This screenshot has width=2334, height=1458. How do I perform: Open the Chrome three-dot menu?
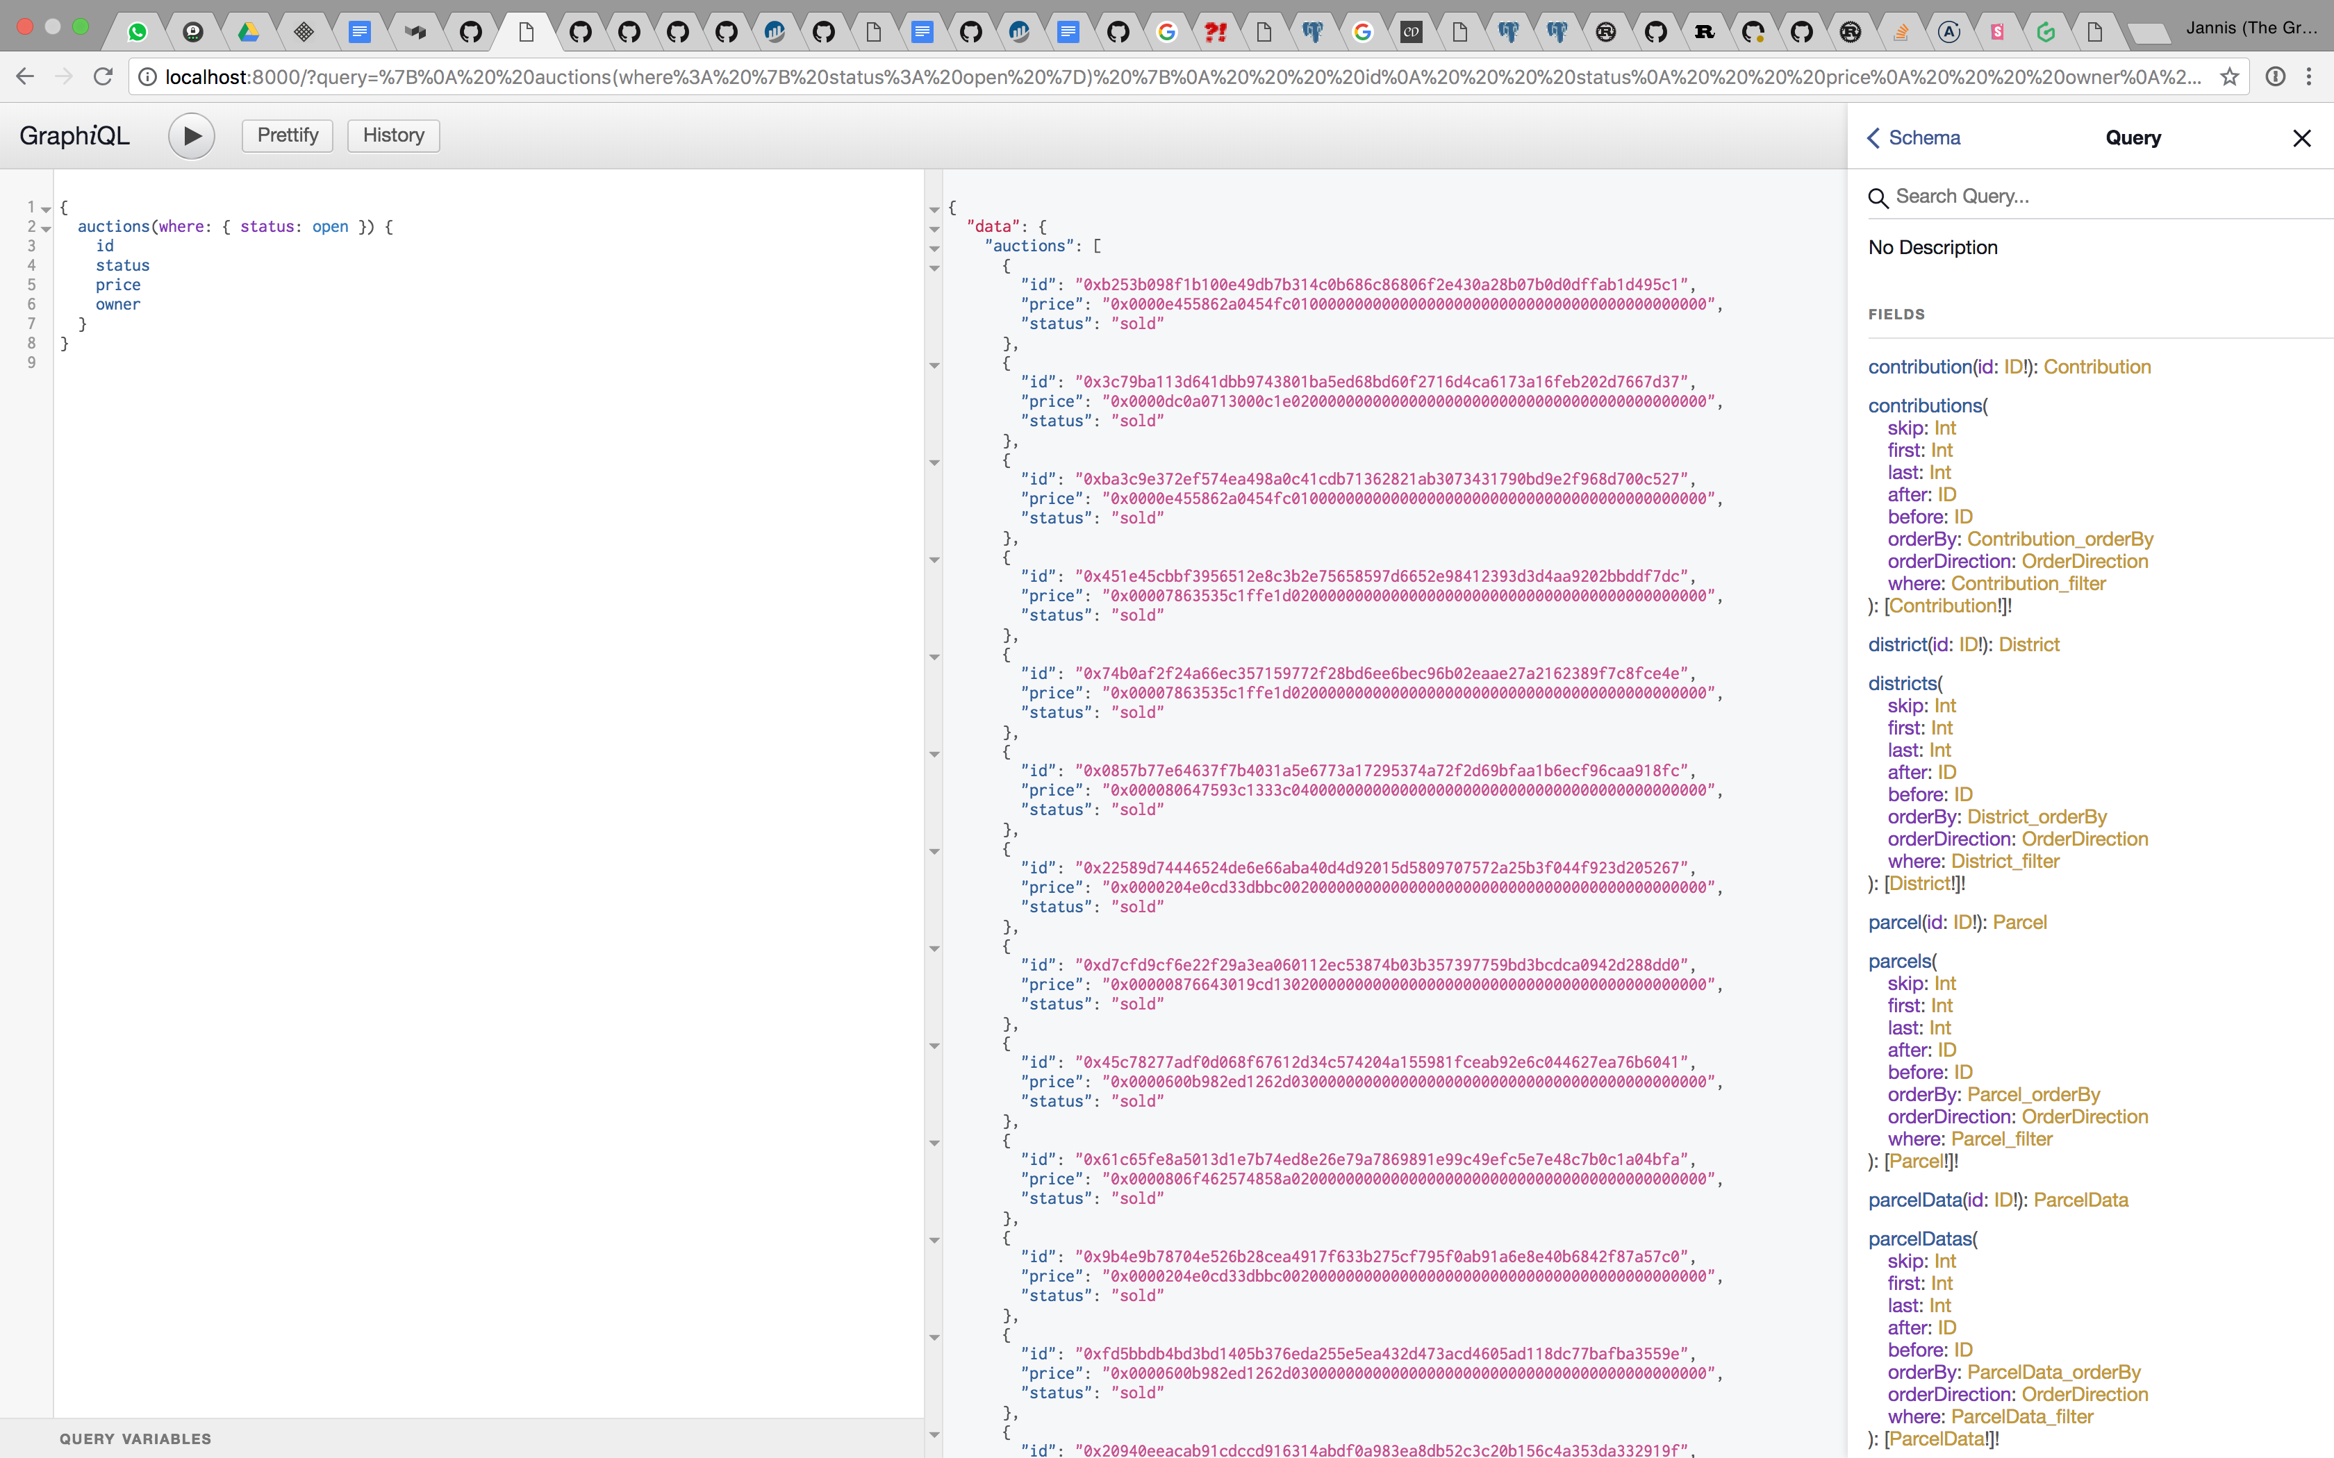(2309, 76)
